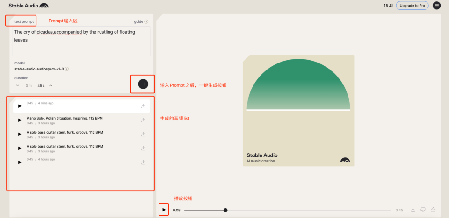Screen dimensions: 449x218
Task: Select 'Piano Solo, Polish Situation, Inspiring, 112 BPM' title
Action: click(65, 118)
